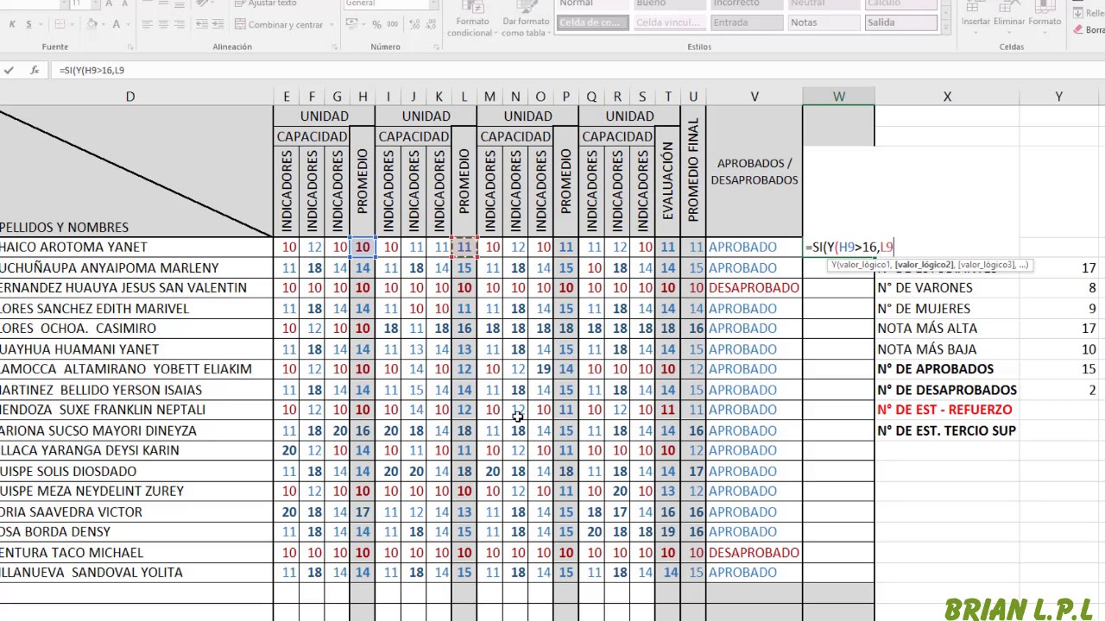Click DESAPROBADO for FERNANDEZ HUAYA row
The width and height of the screenshot is (1105, 621).
tap(754, 287)
